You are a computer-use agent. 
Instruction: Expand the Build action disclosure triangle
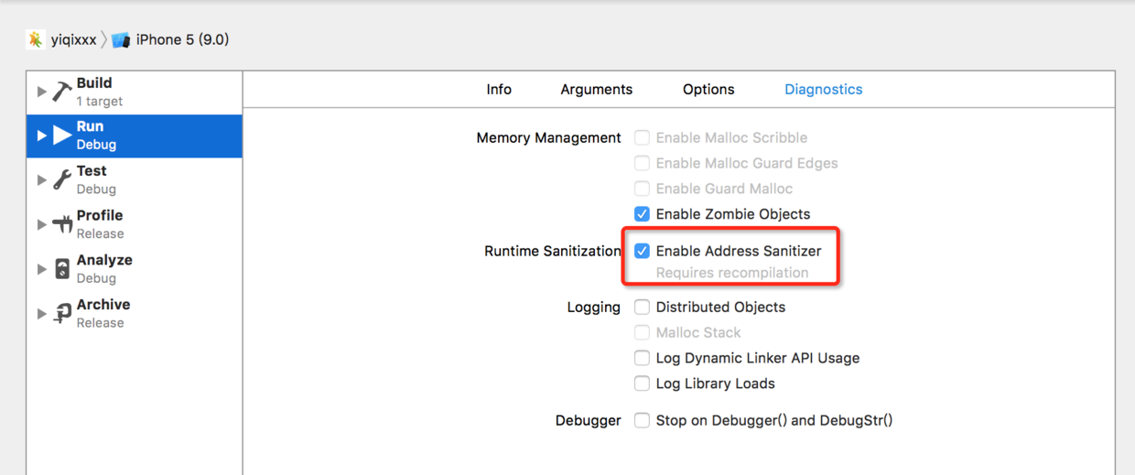point(41,92)
